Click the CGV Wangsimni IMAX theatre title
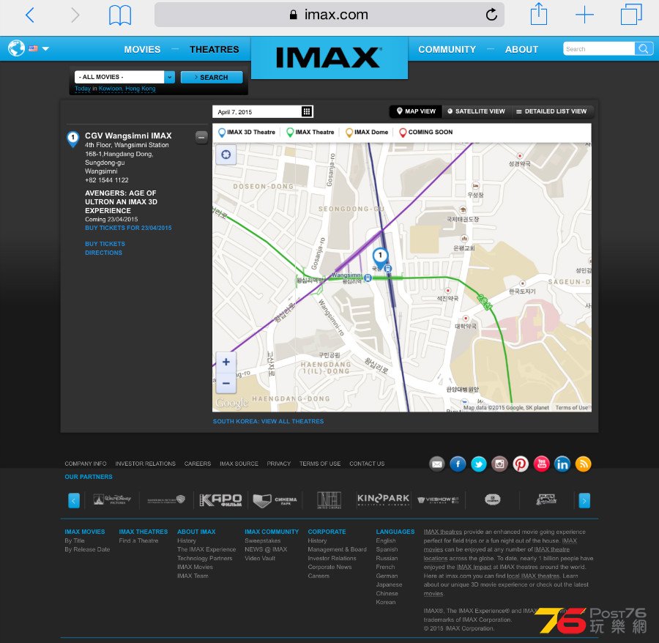The width and height of the screenshot is (659, 643). tap(128, 135)
